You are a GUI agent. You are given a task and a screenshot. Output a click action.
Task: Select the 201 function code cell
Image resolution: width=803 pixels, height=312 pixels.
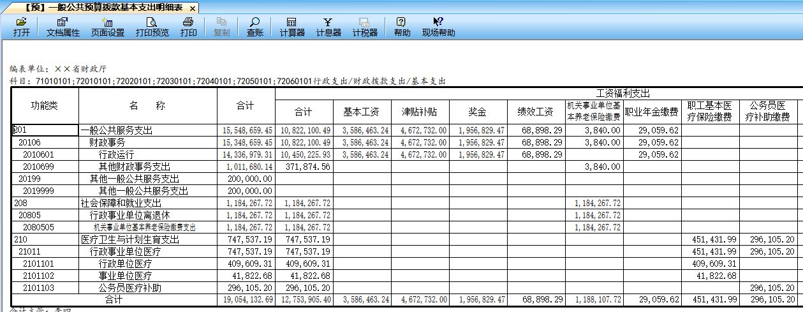[x=45, y=130]
